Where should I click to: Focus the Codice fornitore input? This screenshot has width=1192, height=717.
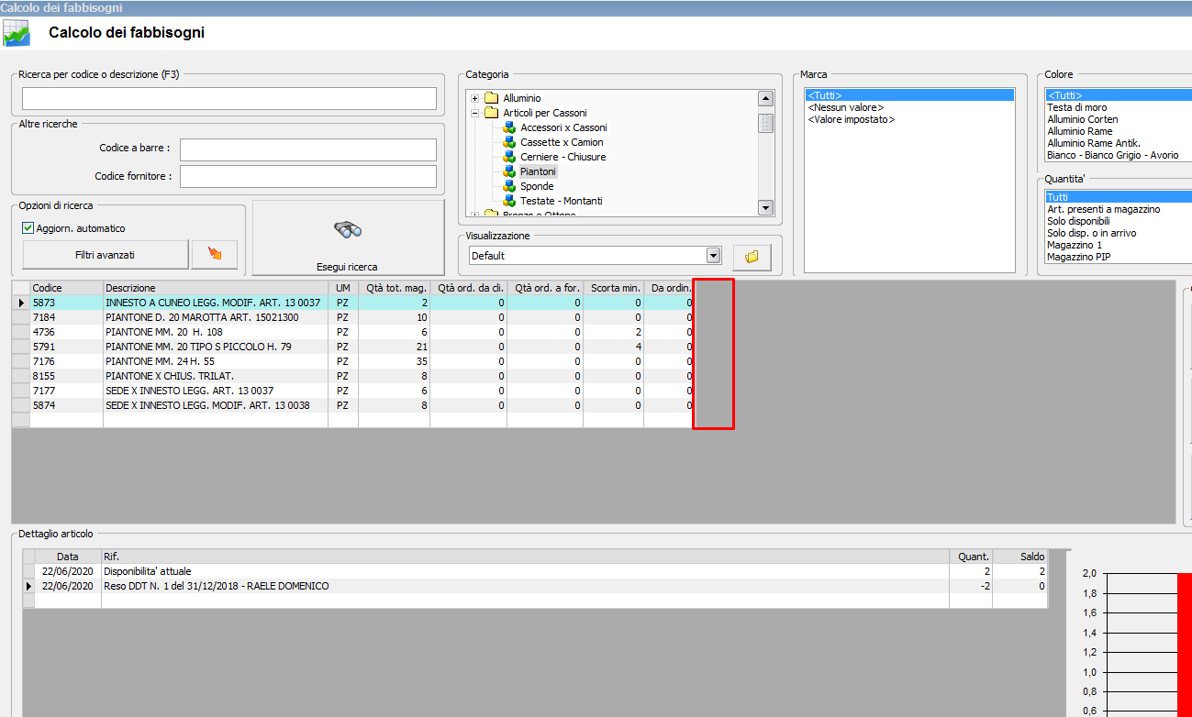tap(308, 176)
